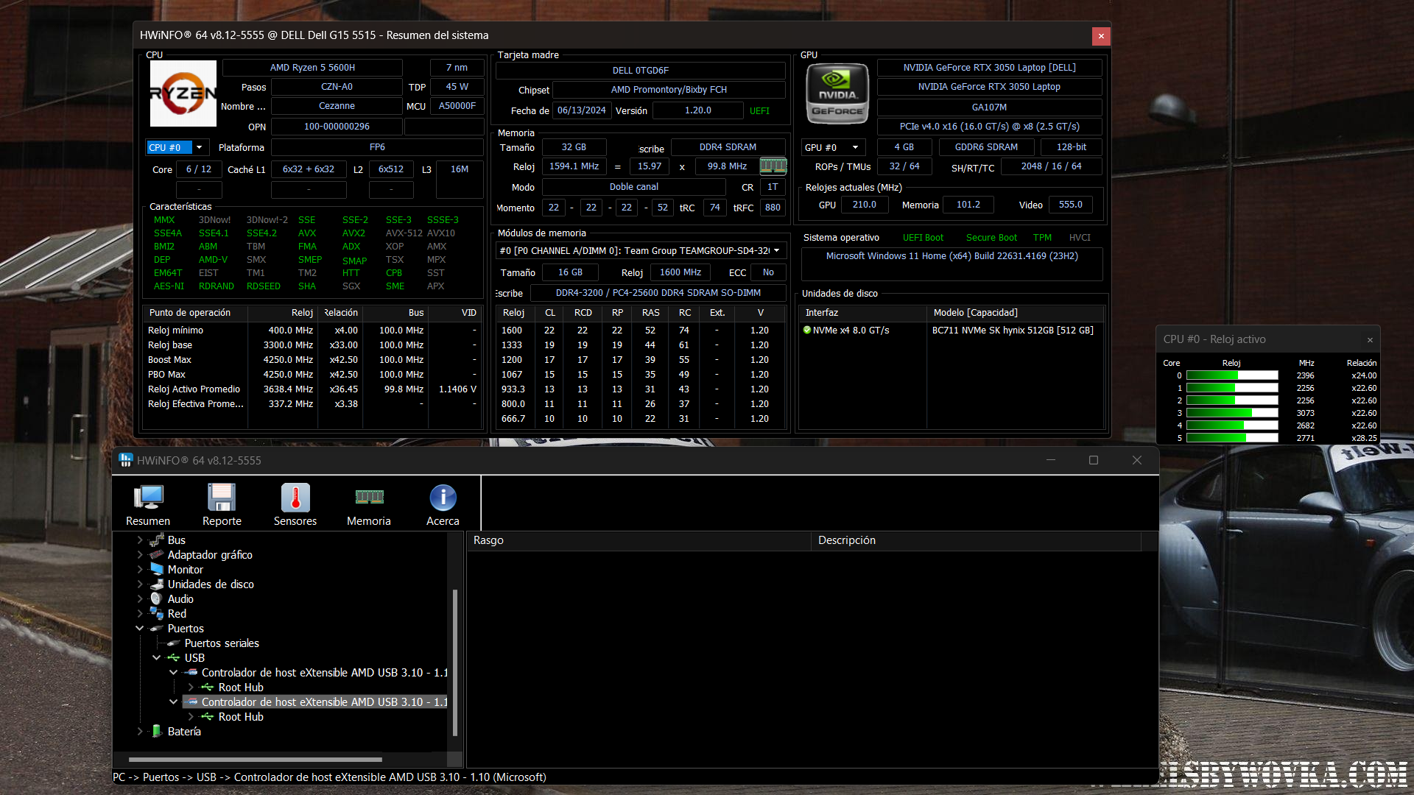Click the Rasgo column header
The image size is (1414, 795).
[639, 540]
